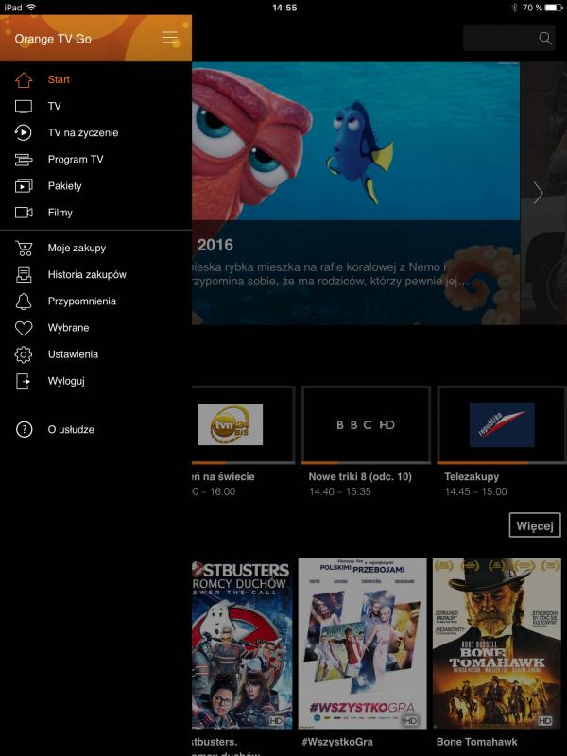Image resolution: width=567 pixels, height=756 pixels.
Task: Select the Republika channel tile
Action: coord(502,424)
